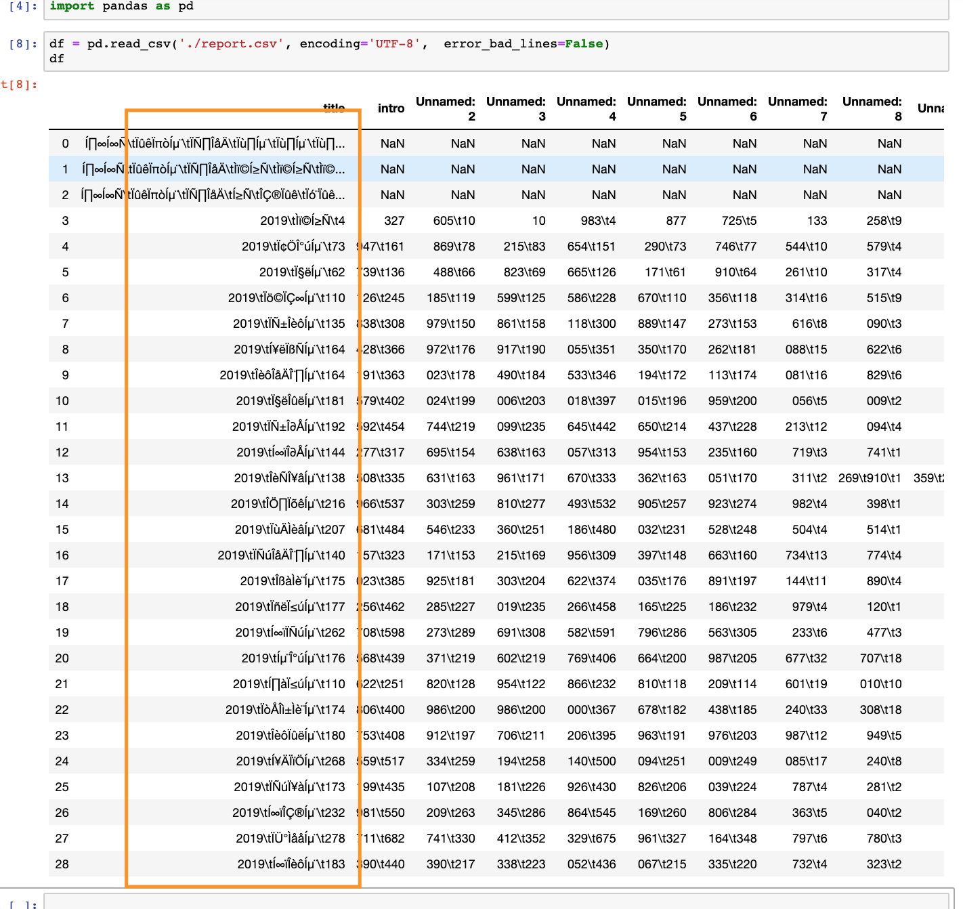This screenshot has height=909, width=963.
Task: Click the "707\t18" cell
Action: (881, 658)
